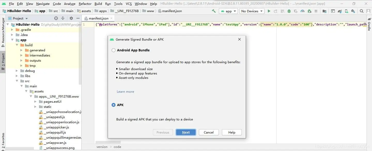Collapse the build folder in the tree
The height and width of the screenshot is (151, 372).
tap(17, 45)
